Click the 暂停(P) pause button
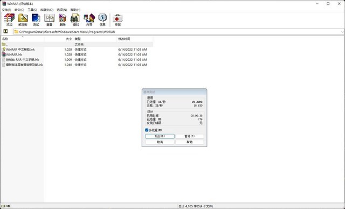Viewport: 345px width, 209px height. 189,136
